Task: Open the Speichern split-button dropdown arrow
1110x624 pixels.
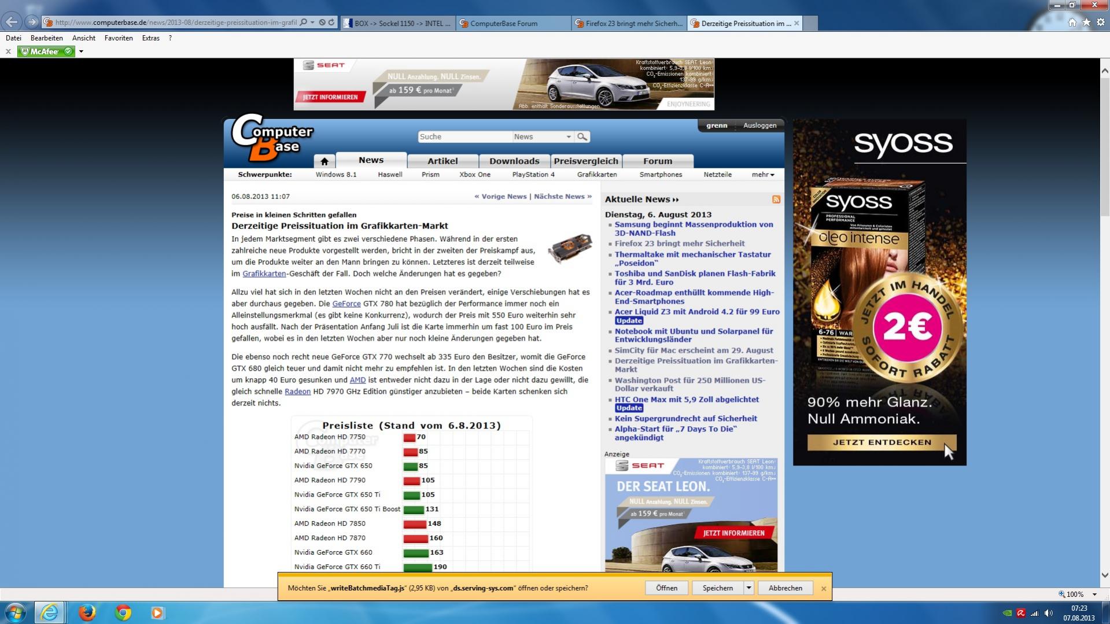Action: 748,588
